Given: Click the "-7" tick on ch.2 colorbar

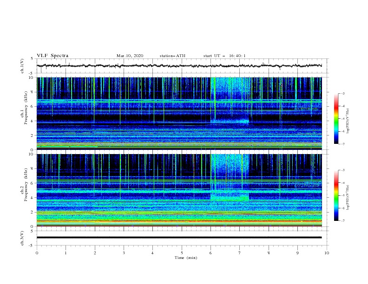Looking at the screenshot, I should (342, 221).
